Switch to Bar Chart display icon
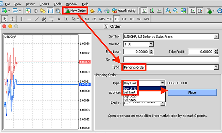The width and height of the screenshot is (222, 133). point(144,11)
